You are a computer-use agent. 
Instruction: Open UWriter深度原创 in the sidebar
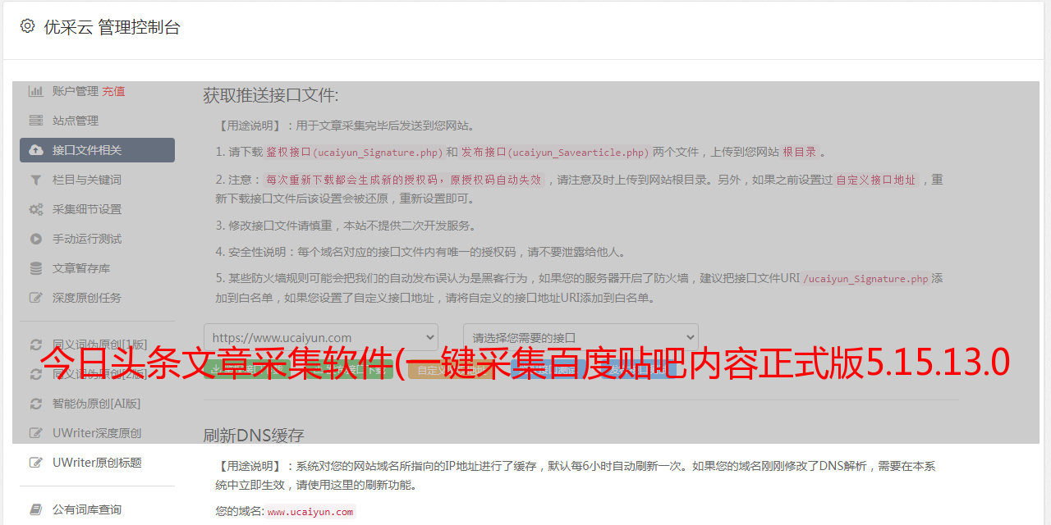(97, 433)
